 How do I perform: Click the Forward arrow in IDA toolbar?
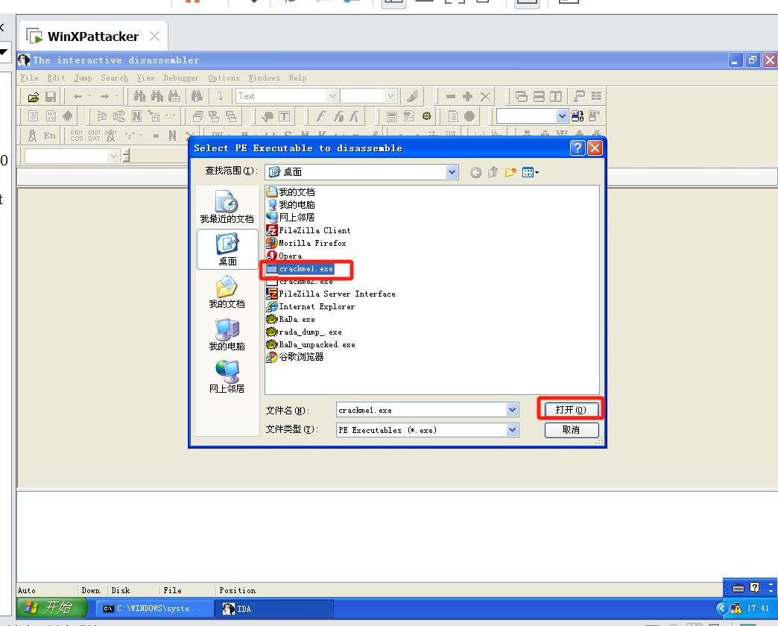[x=104, y=97]
